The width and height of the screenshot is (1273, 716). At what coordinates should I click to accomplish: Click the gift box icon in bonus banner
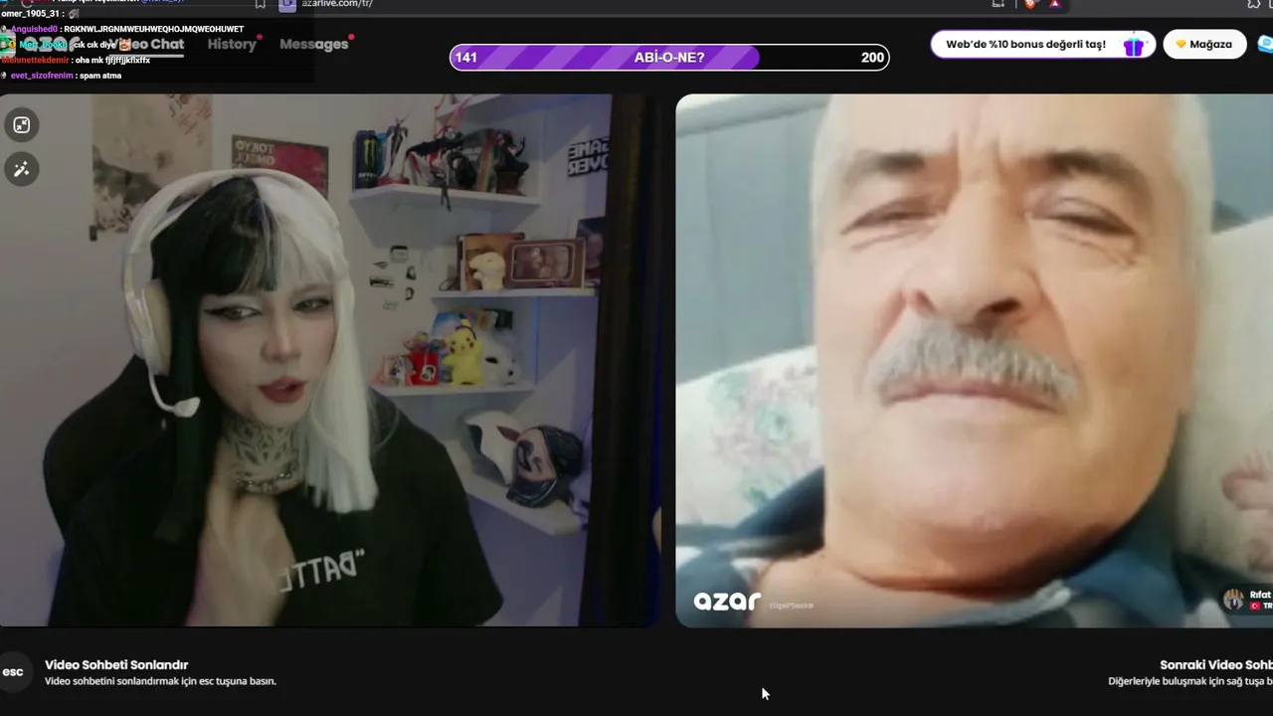coord(1133,45)
